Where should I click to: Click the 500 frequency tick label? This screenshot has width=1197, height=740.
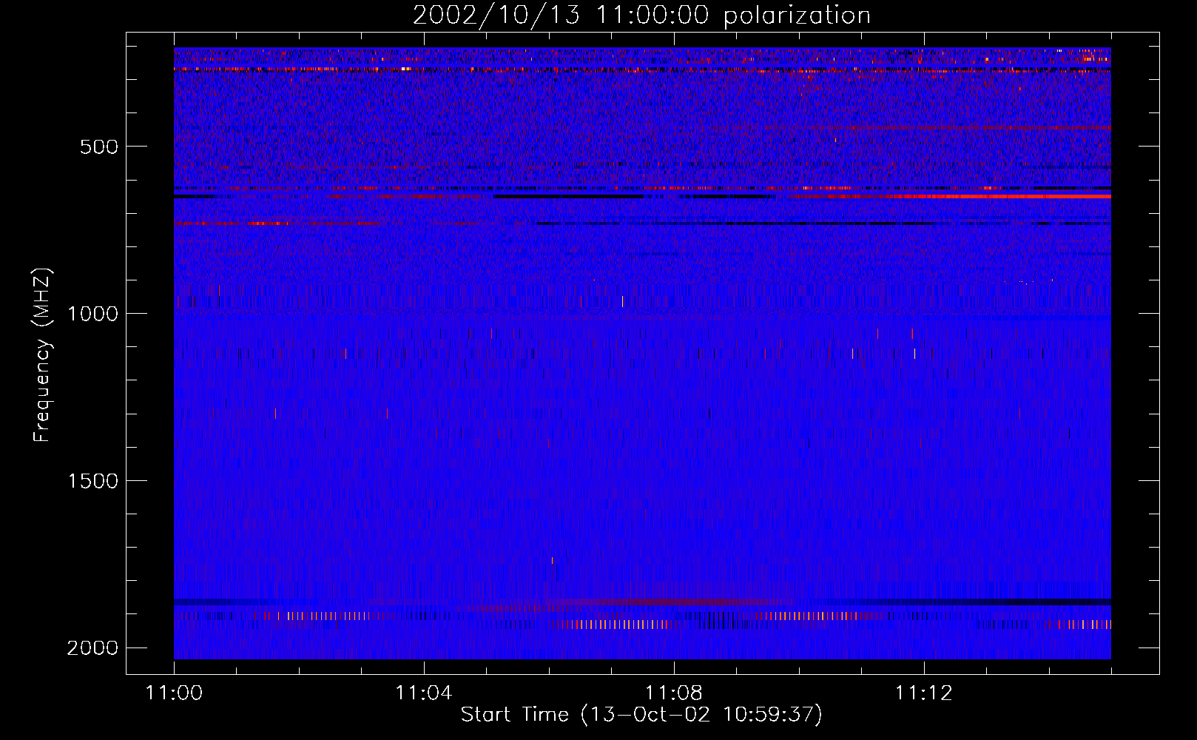[x=99, y=147]
